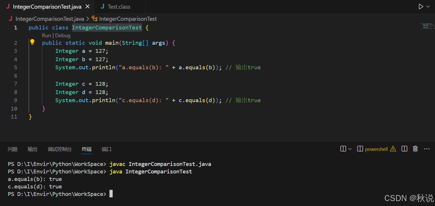The image size is (435, 206).
Task: Click the println call containing c.equals(d)
Action: [139, 100]
